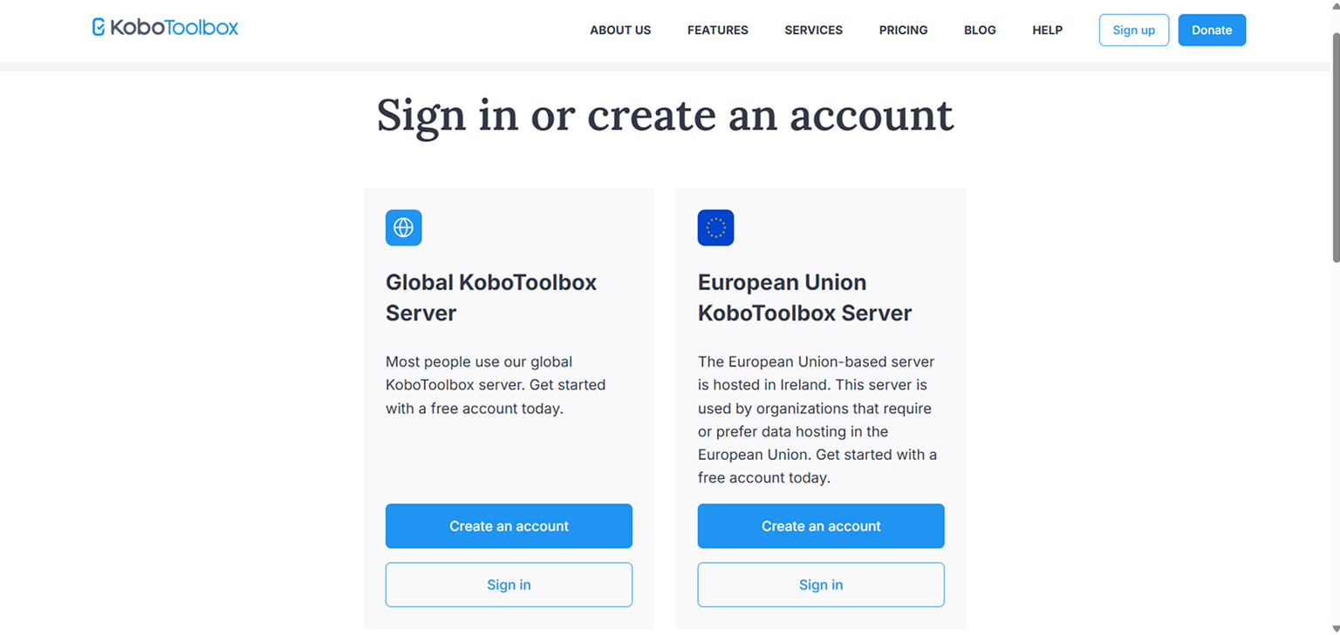Viewport: 1340px width, 635px height.
Task: Click the page title Sign in or create an account
Action: pyautogui.click(x=665, y=115)
